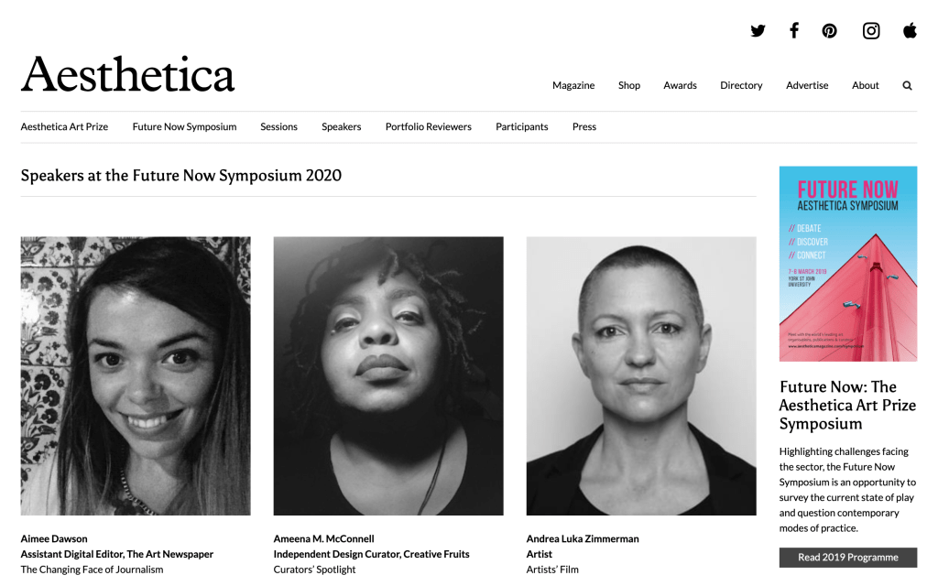Switch to Portfolio Reviewers tab

point(429,126)
